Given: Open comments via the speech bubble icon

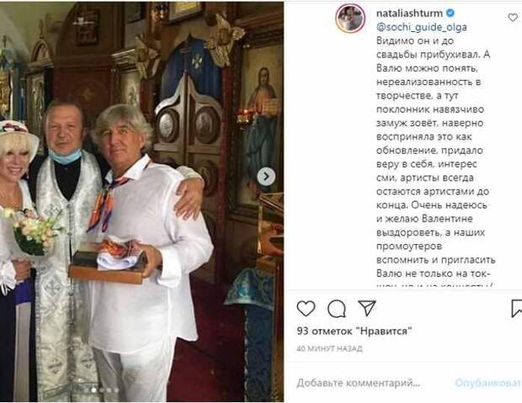Looking at the screenshot, I should [x=337, y=309].
